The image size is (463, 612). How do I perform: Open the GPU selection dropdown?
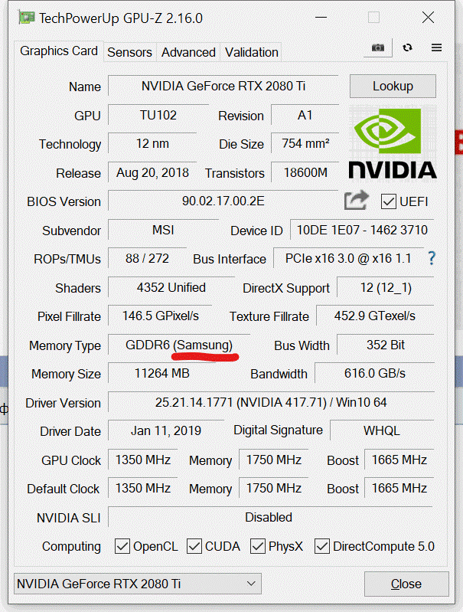[138, 584]
